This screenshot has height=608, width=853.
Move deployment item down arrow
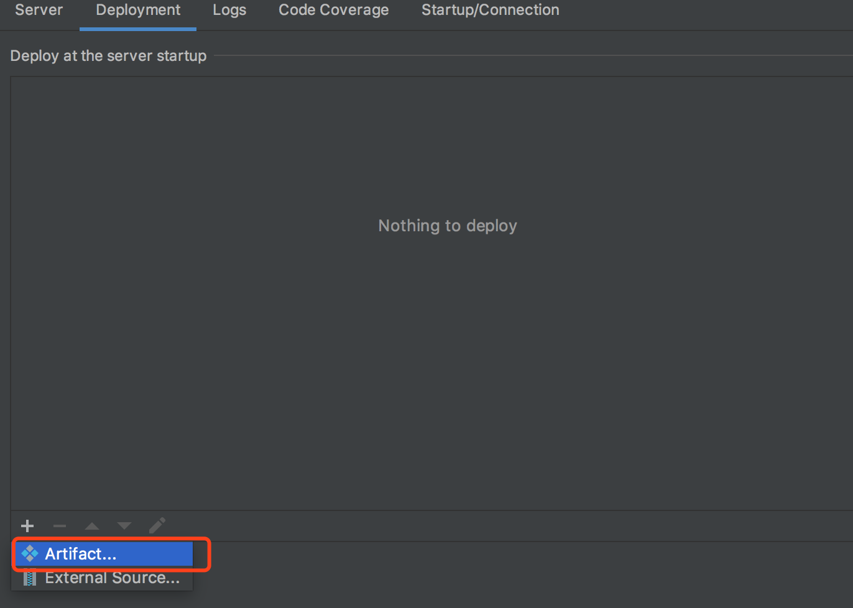click(x=124, y=526)
